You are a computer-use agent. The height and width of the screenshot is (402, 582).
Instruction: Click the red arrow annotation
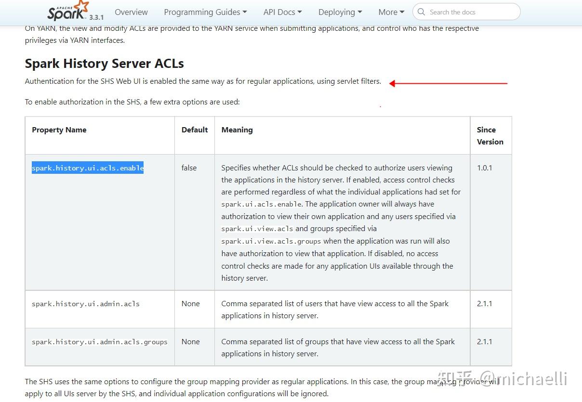click(448, 83)
